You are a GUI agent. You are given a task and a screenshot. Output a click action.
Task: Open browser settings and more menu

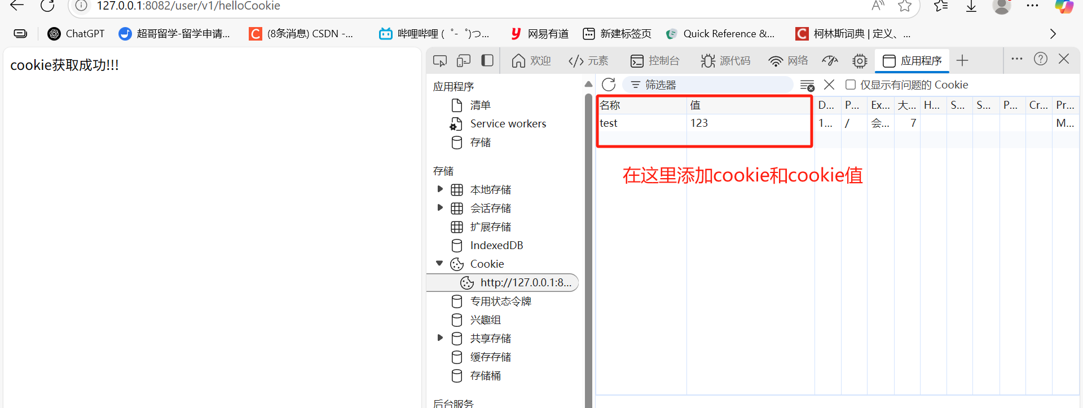pos(1032,6)
